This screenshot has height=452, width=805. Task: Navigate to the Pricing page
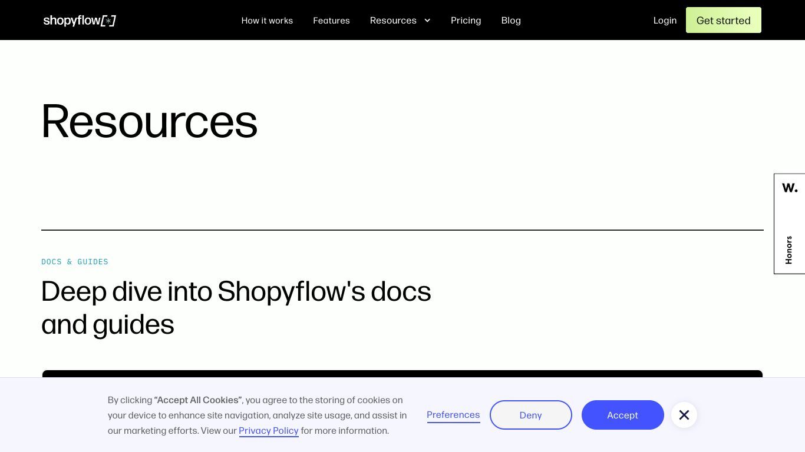tap(466, 21)
